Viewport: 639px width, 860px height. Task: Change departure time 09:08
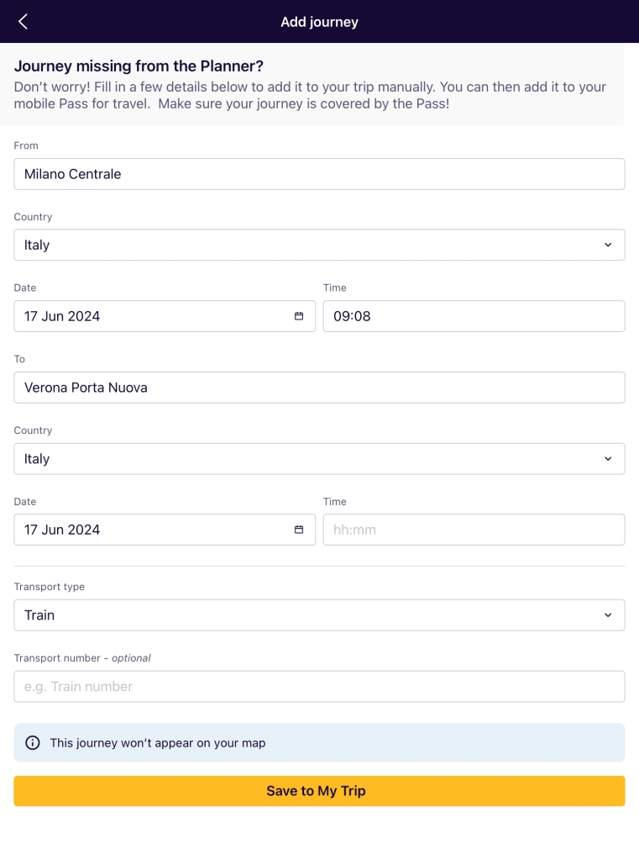point(474,316)
